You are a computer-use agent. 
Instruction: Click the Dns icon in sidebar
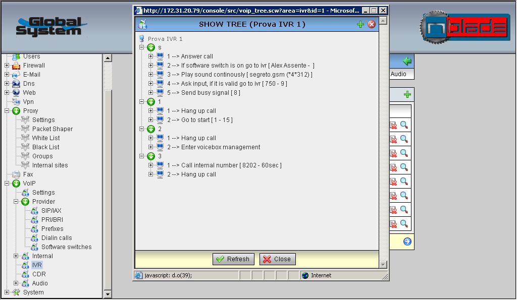click(x=16, y=84)
